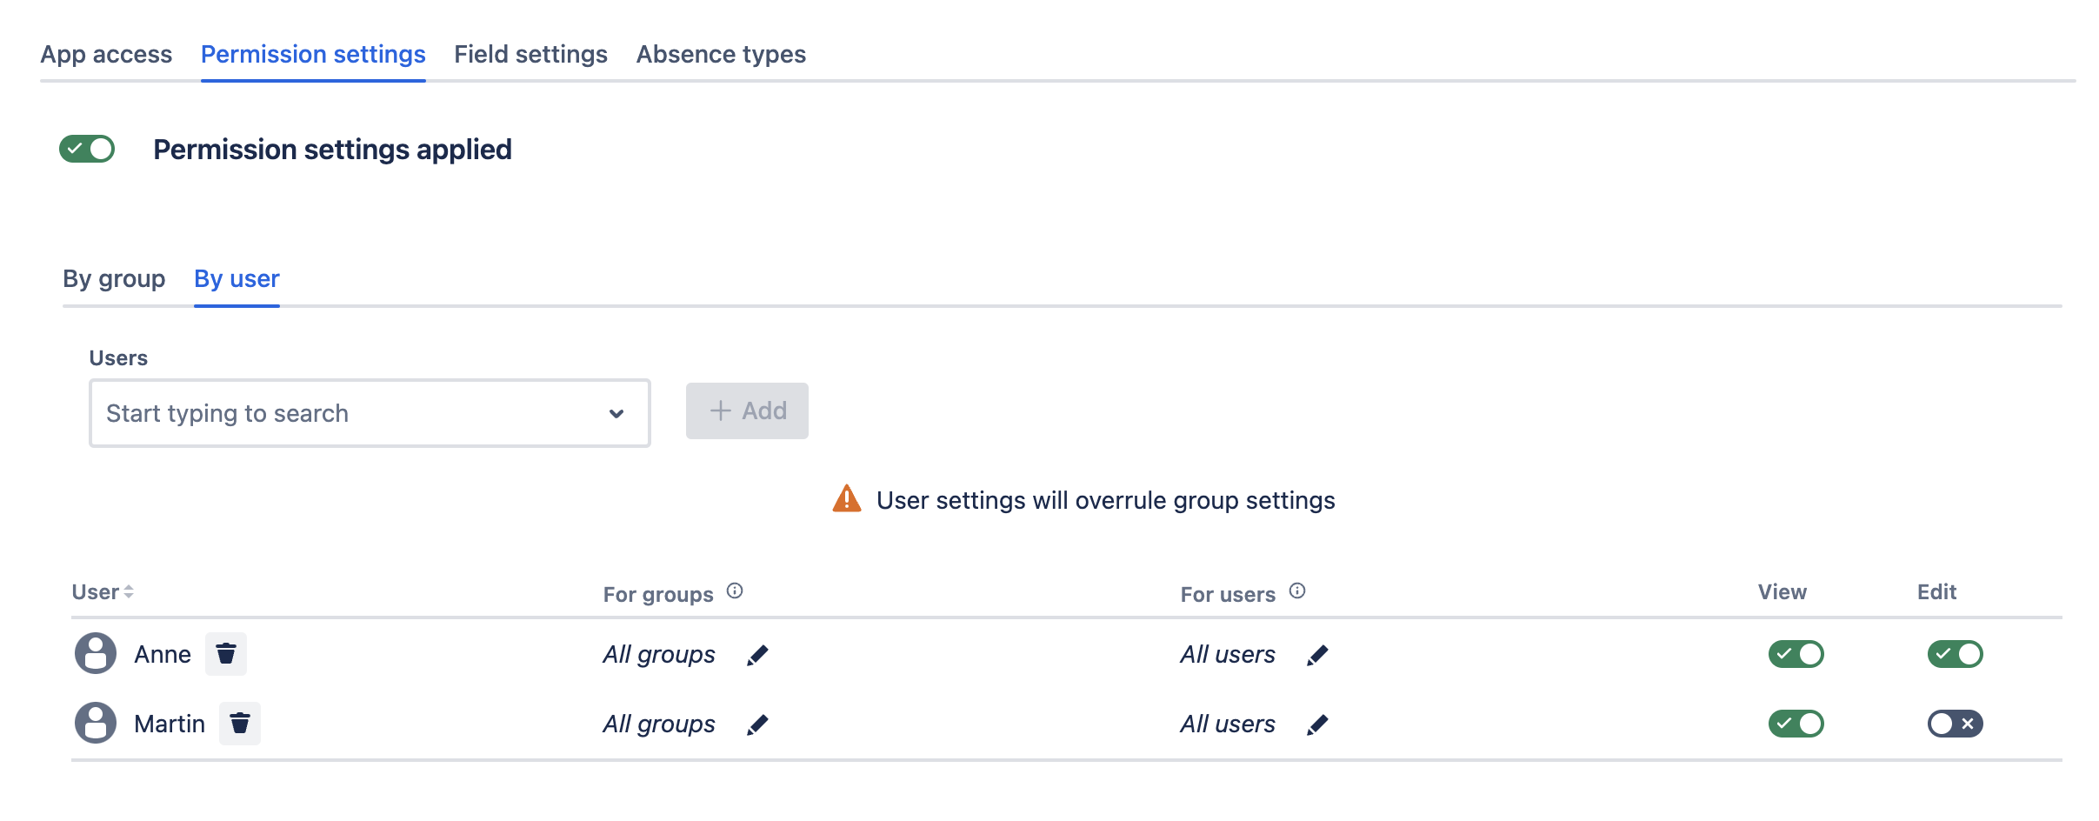The height and width of the screenshot is (821, 2099).
Task: Open the 'Absence types' tab
Action: click(720, 53)
